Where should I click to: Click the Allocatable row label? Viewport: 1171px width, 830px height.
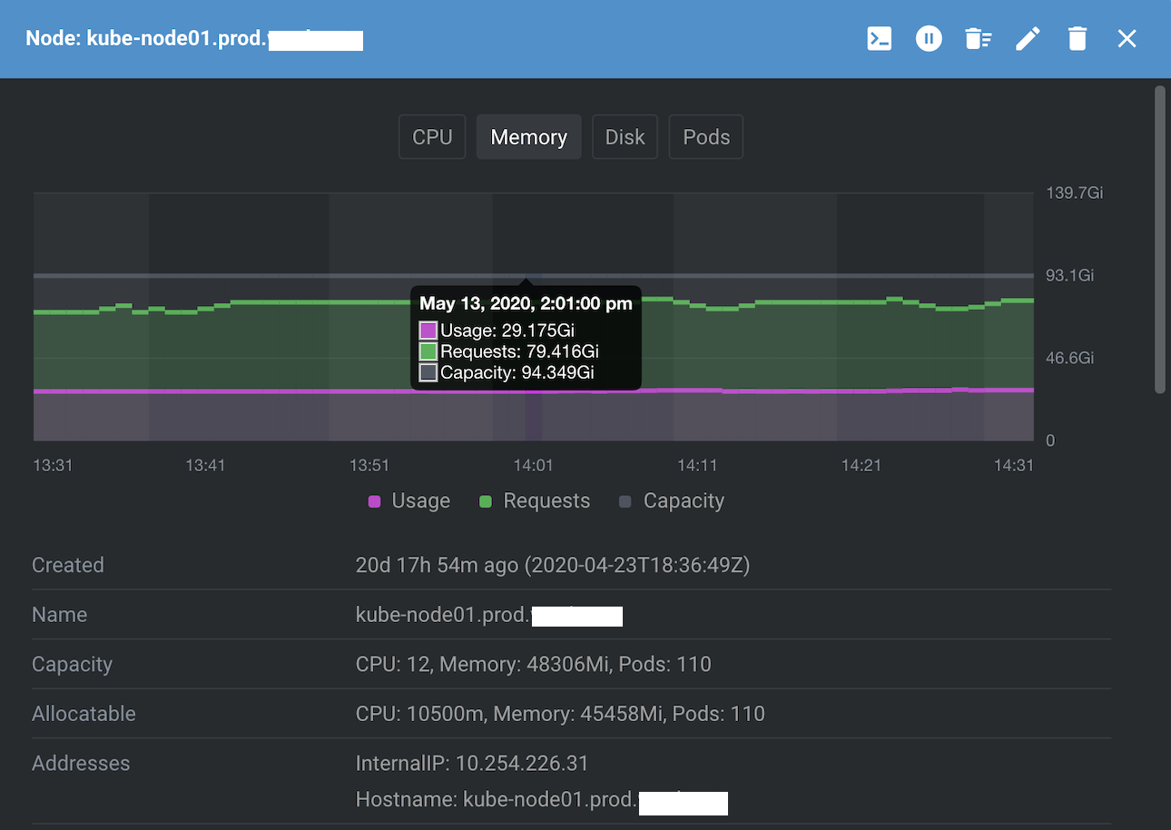point(84,714)
